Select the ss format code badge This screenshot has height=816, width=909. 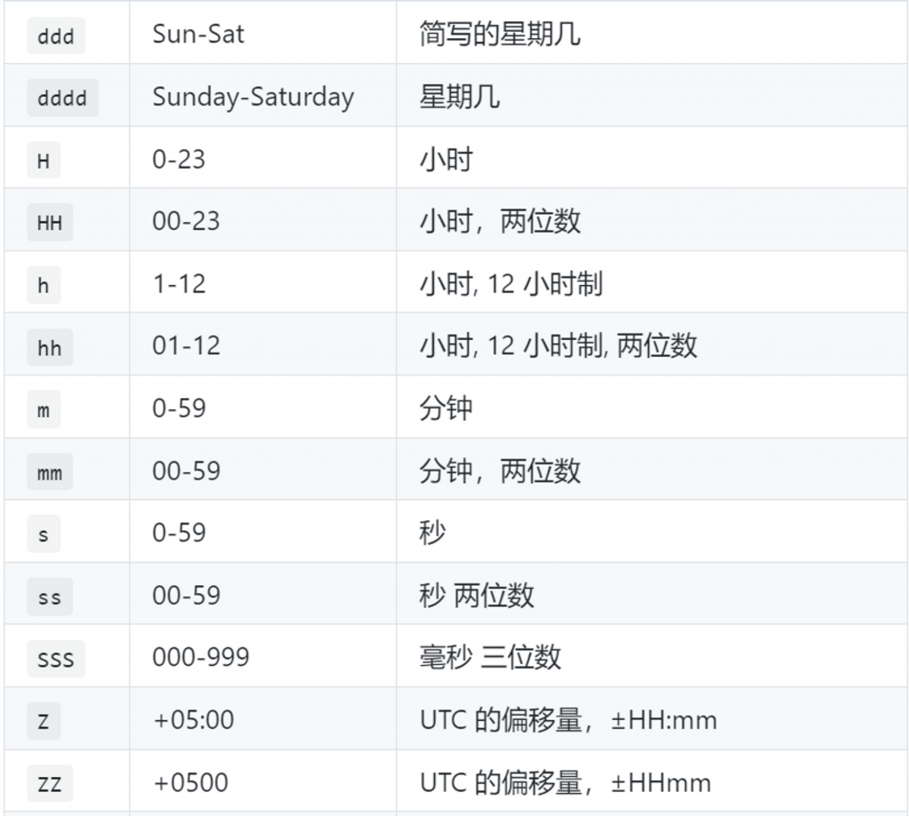pos(50,597)
